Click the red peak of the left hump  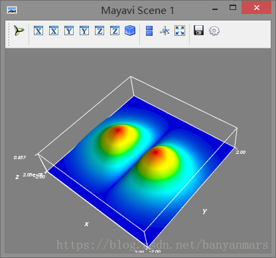pos(118,130)
